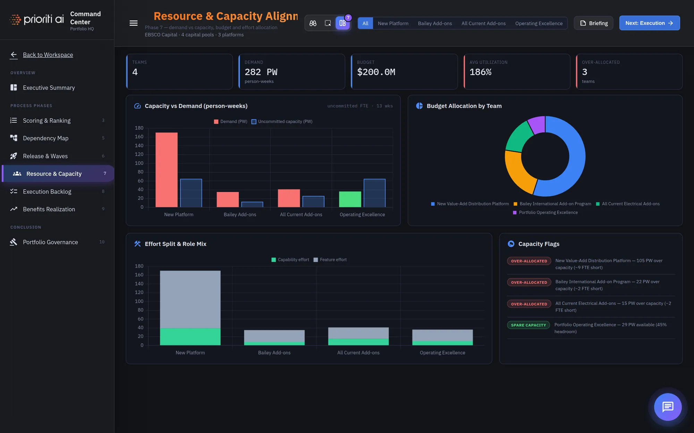Screen dimensions: 694x433
Task: Follow the Back to Workspace link
Action: coord(48,55)
